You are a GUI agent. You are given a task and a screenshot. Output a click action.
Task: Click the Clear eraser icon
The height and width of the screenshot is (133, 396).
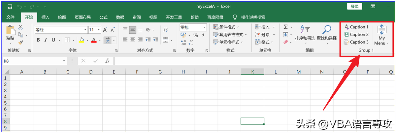tap(286, 42)
